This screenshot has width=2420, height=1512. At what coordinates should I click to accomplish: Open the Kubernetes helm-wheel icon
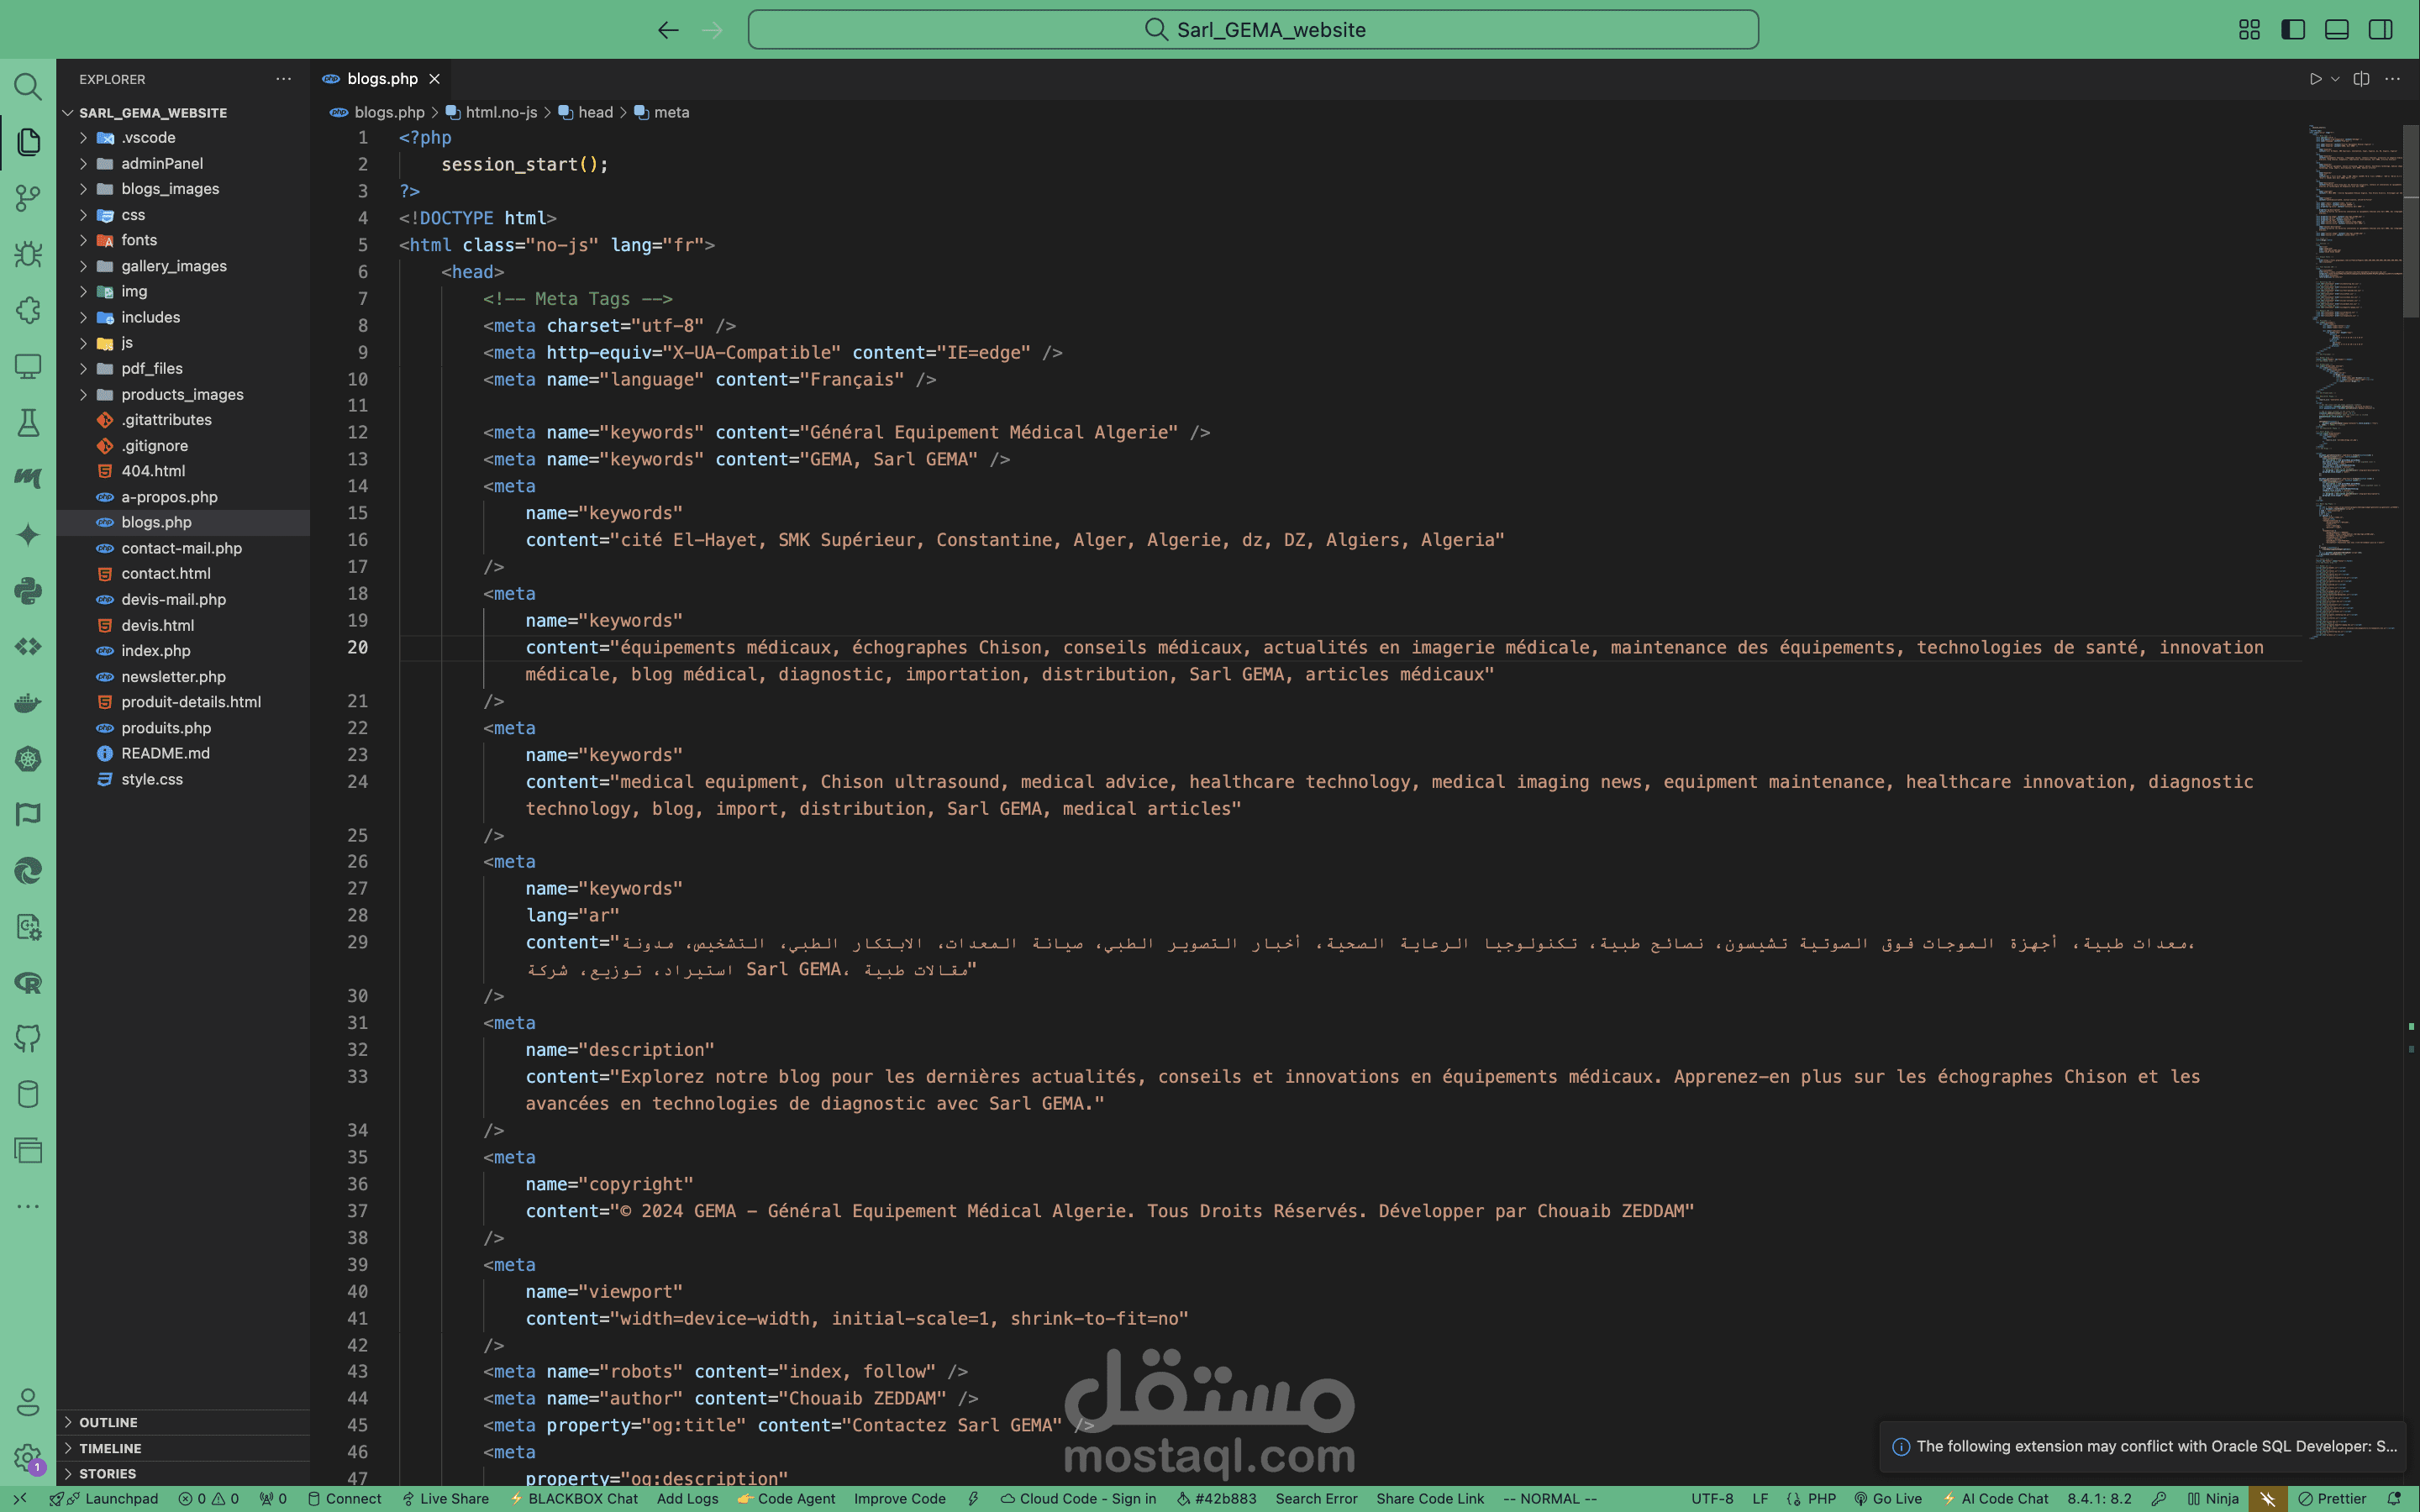tap(28, 759)
